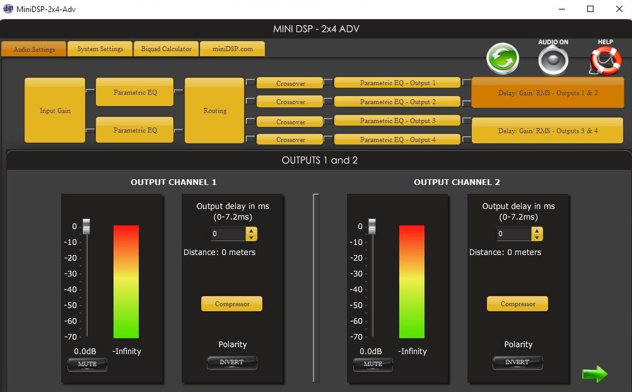This screenshot has width=632, height=392.
Task: Click the green refresh synchronize icon
Action: pyautogui.click(x=502, y=59)
